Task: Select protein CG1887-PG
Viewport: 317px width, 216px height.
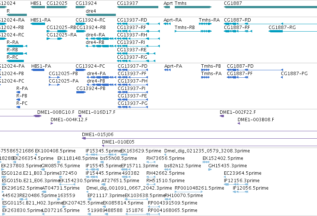Action: pos(282,77)
